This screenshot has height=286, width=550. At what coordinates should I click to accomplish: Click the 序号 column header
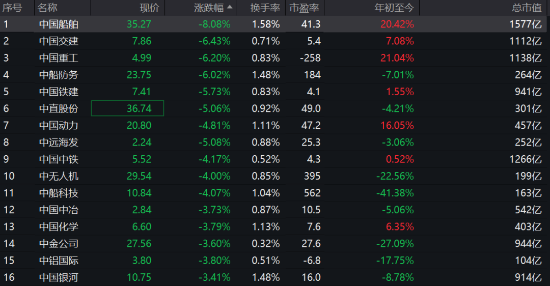tap(12, 8)
